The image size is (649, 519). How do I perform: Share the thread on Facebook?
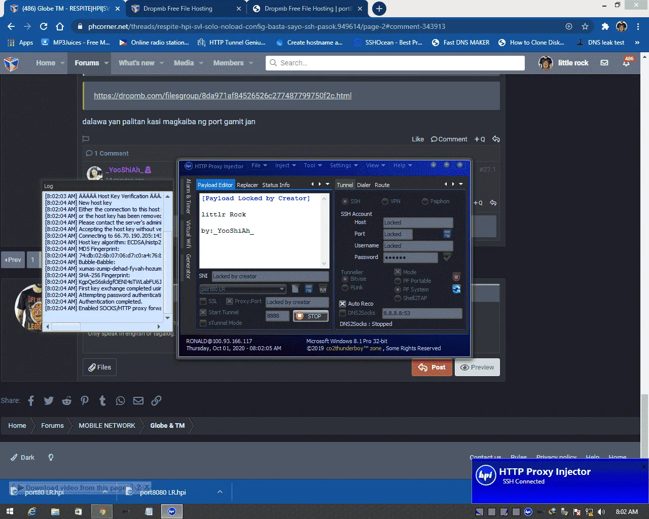[x=31, y=401]
